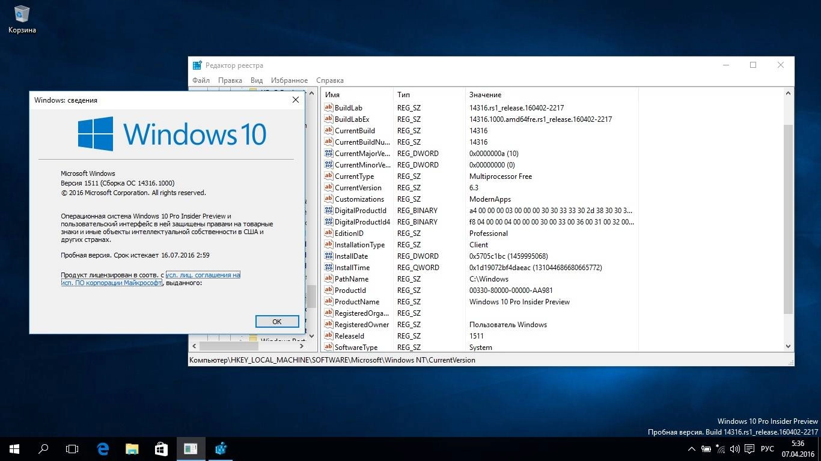This screenshot has height=461, width=821.
Task: Sort by the Тип column header
Action: click(x=429, y=94)
